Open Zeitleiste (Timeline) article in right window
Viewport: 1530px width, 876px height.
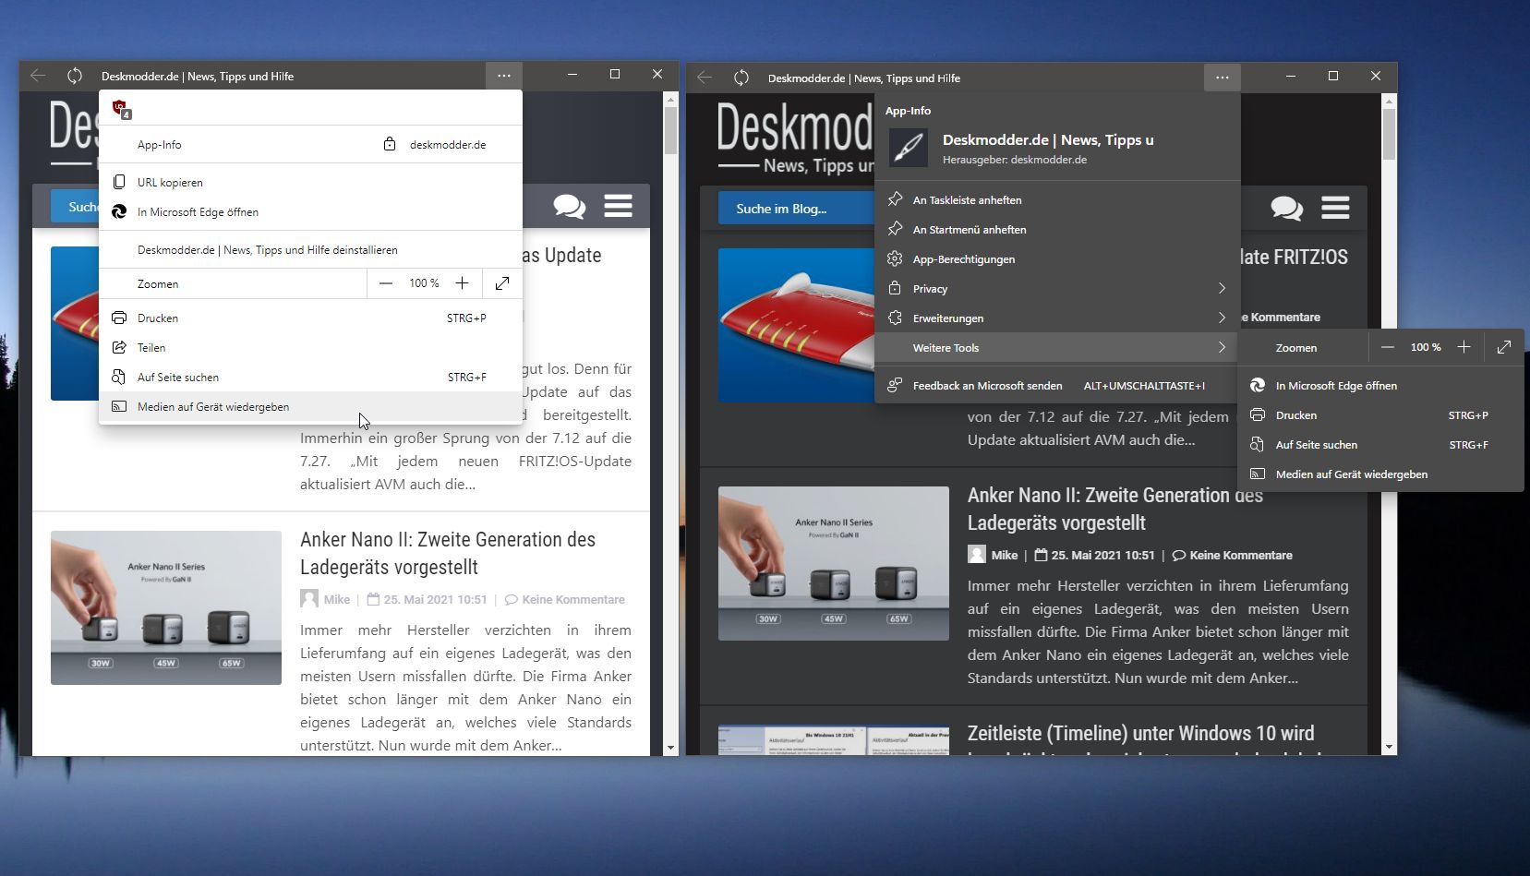(1140, 734)
